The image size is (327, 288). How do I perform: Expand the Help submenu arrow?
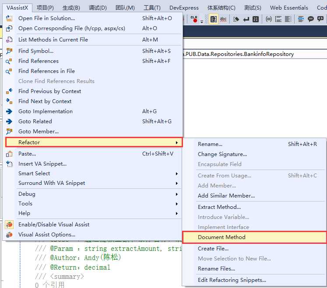click(x=177, y=213)
